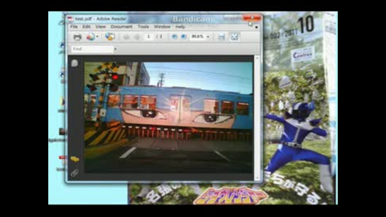Click the Print icon in toolbar
The height and width of the screenshot is (217, 386).
[77, 37]
